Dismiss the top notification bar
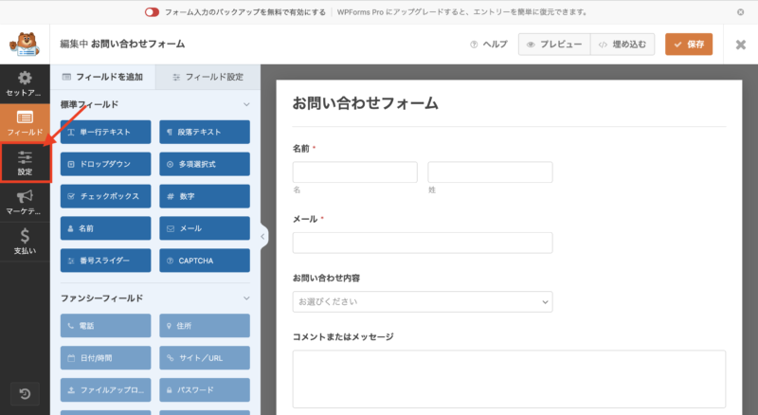The image size is (758, 415). point(741,12)
